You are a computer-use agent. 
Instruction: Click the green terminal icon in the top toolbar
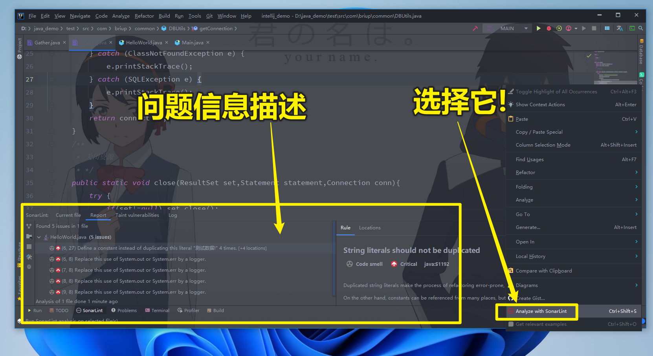pyautogui.click(x=632, y=28)
